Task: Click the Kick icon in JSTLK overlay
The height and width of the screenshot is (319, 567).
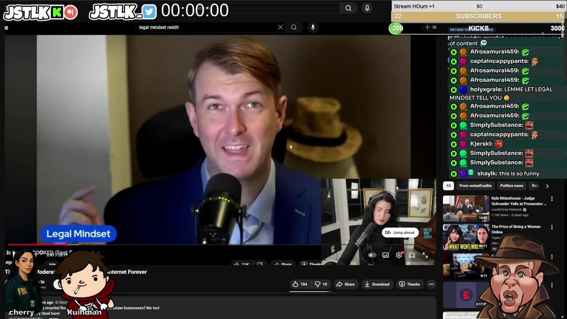Action: (57, 12)
